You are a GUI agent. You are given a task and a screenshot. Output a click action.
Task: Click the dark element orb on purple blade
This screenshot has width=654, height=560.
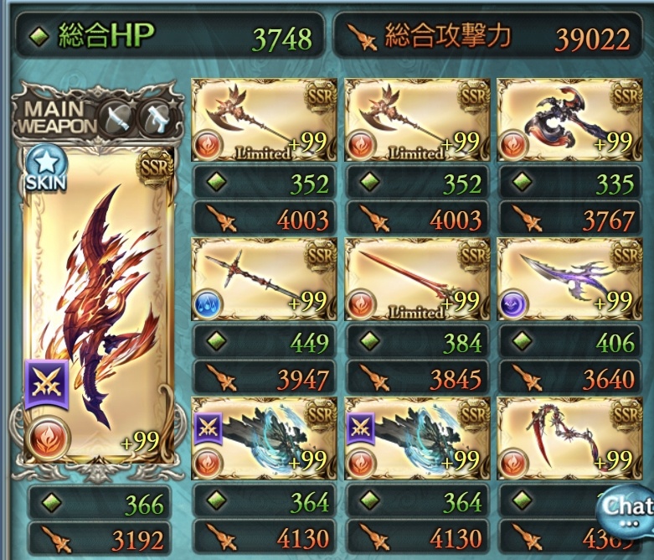[x=513, y=304]
